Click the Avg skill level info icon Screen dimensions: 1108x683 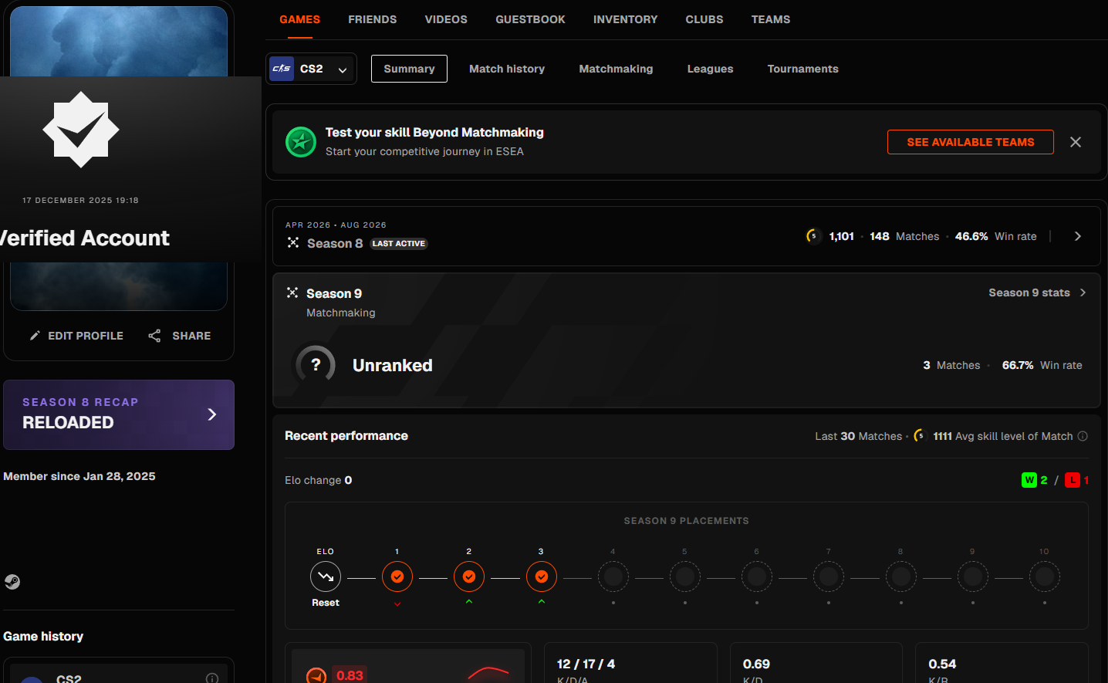[x=1083, y=436]
